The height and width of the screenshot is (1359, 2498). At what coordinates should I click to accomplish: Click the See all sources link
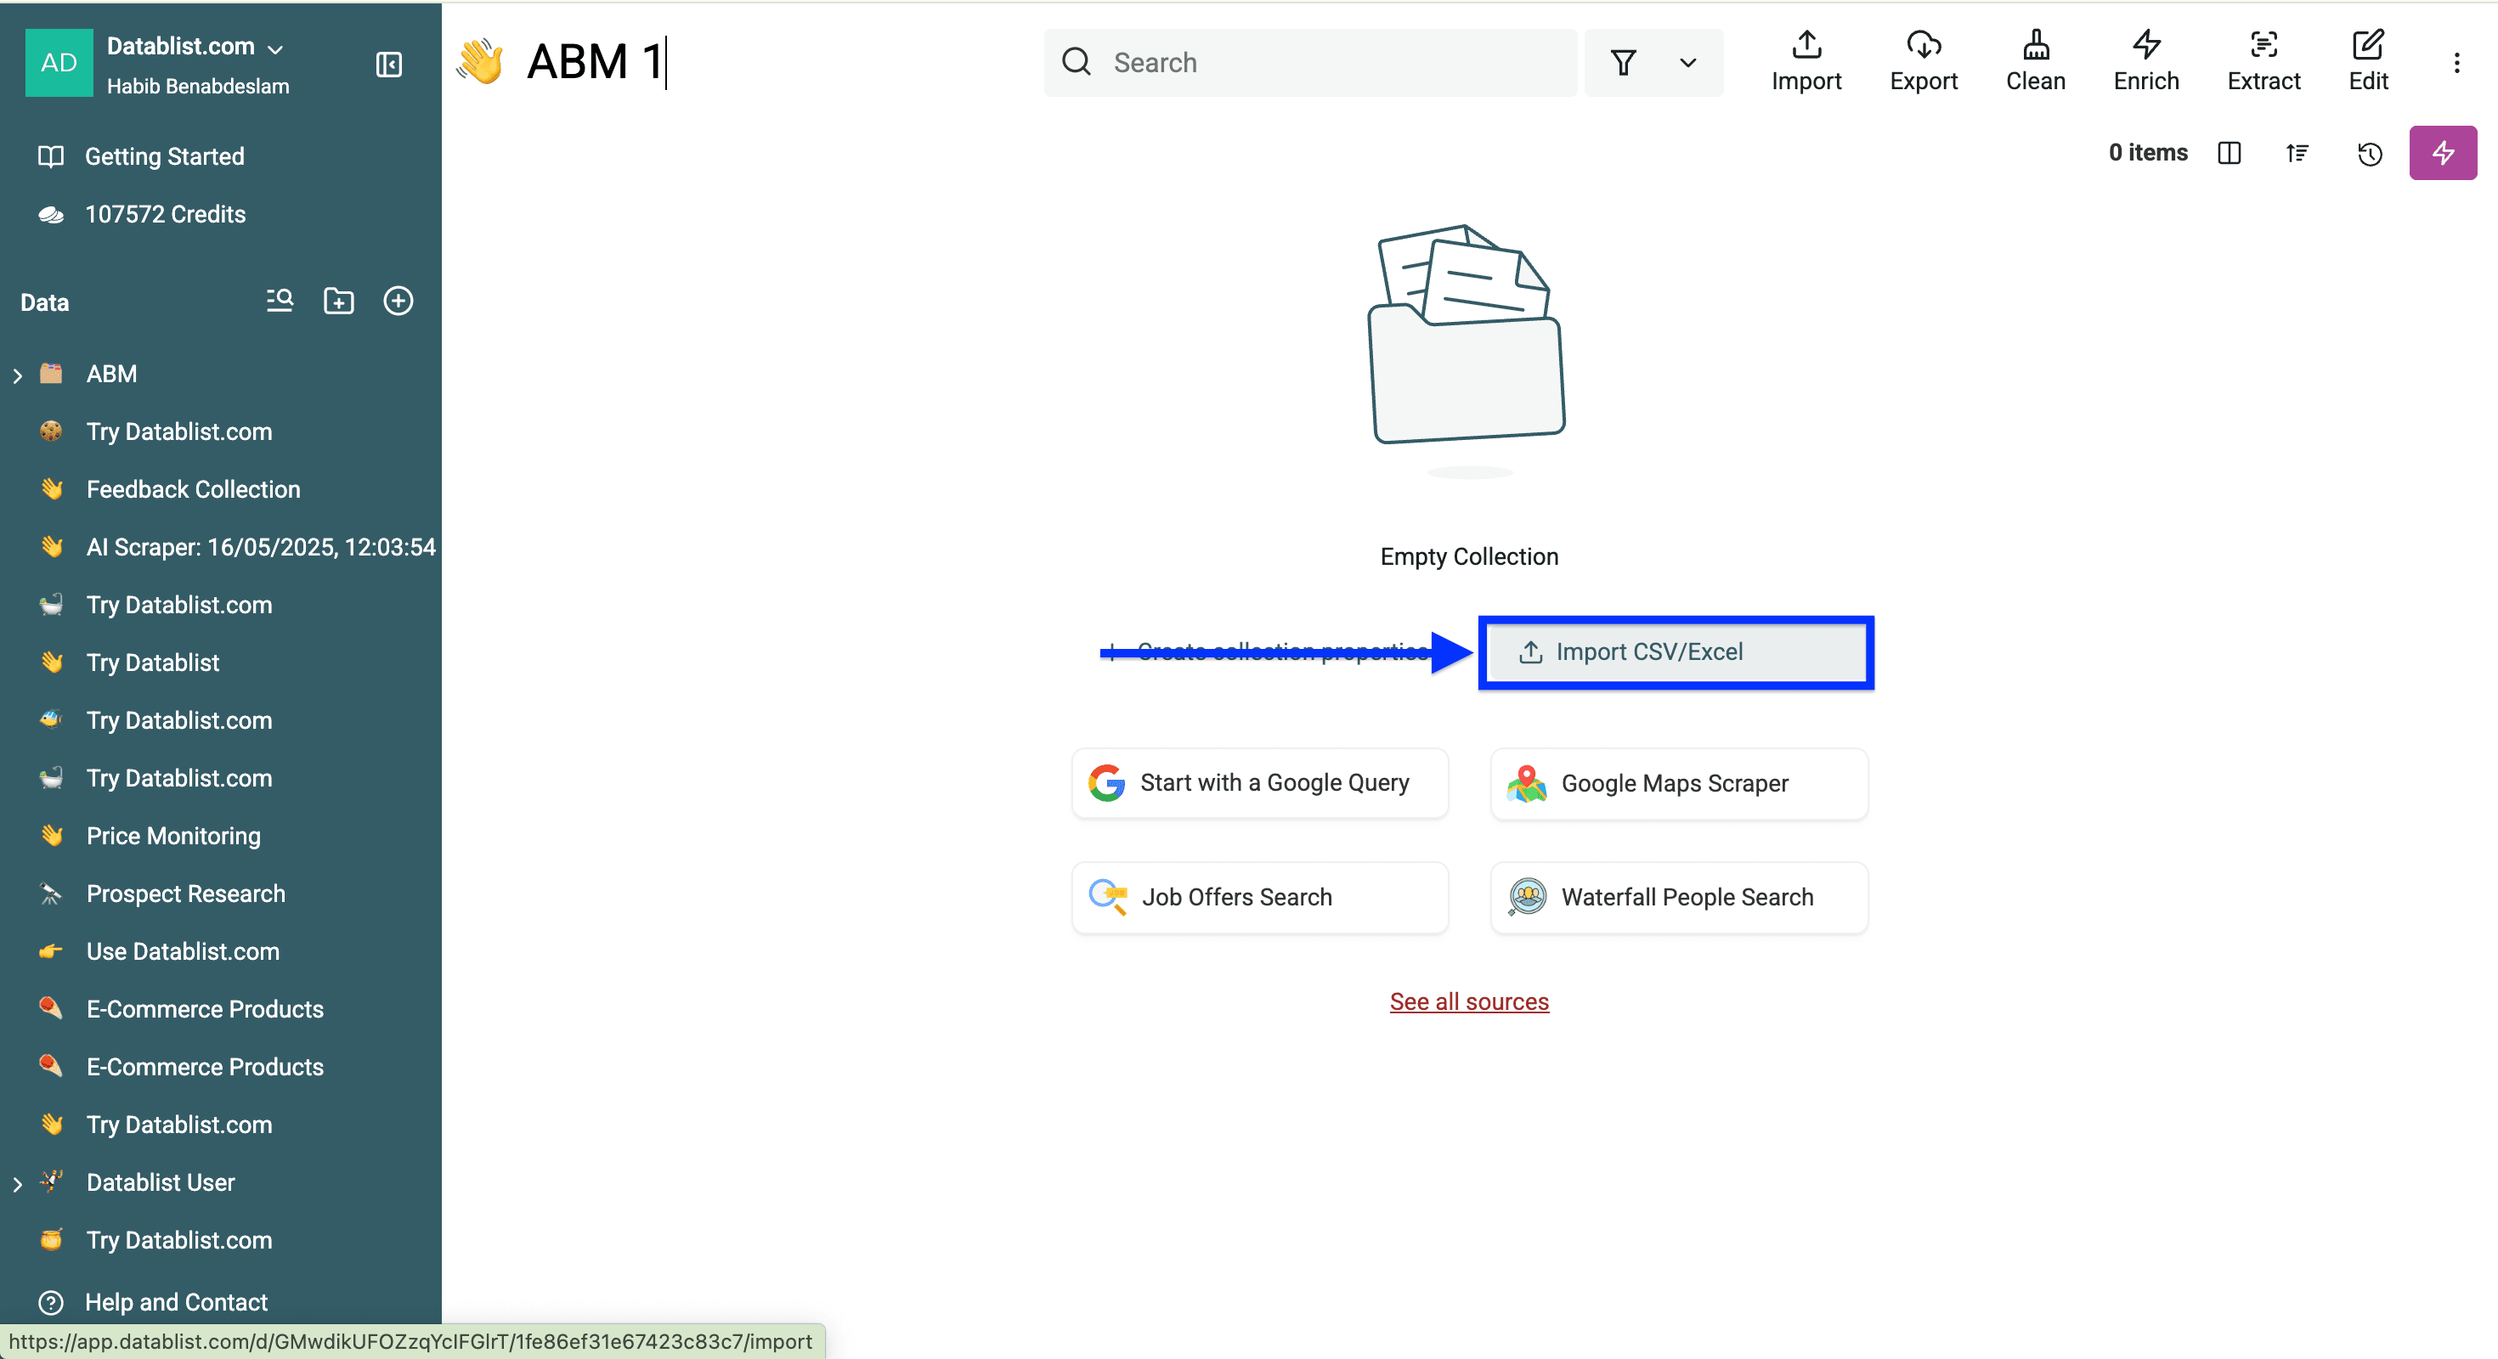[x=1468, y=1001]
